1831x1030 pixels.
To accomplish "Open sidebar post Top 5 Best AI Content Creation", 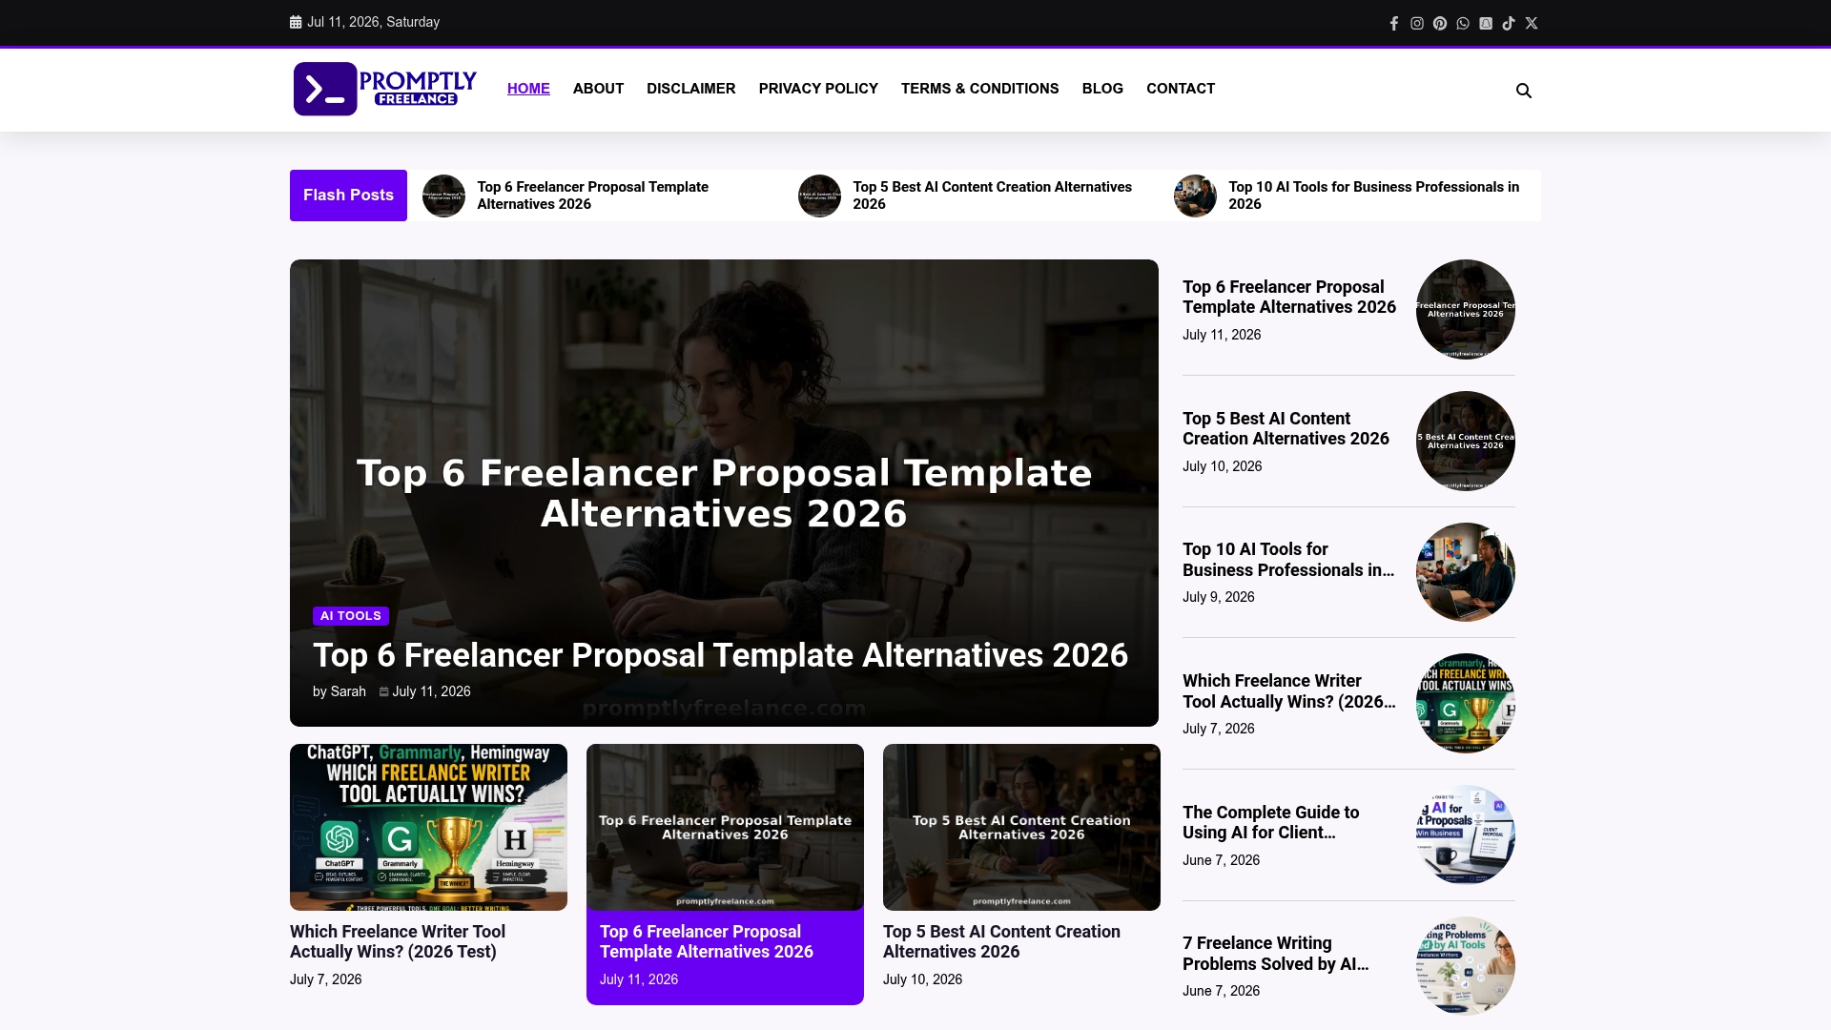I will tap(1286, 428).
